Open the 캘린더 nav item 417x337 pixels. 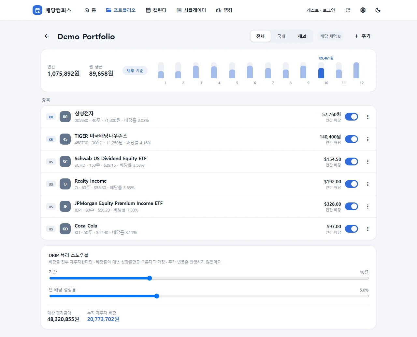tap(156, 10)
